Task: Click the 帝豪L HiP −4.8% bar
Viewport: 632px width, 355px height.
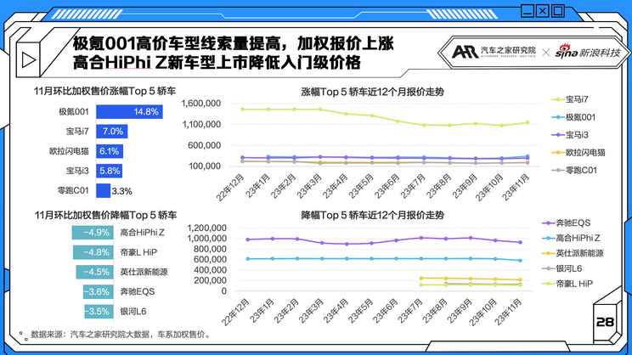Action: (x=93, y=252)
